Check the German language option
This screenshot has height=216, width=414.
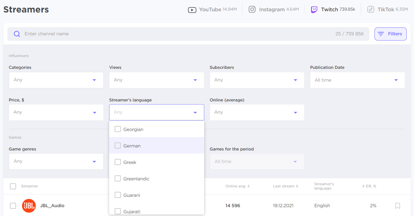coord(118,146)
